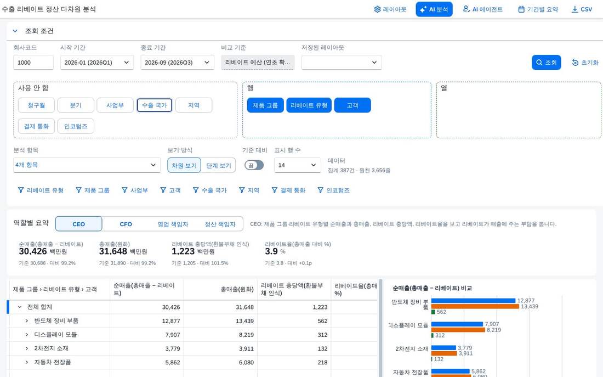Click the orange 8,219 chart bar

click(x=458, y=330)
